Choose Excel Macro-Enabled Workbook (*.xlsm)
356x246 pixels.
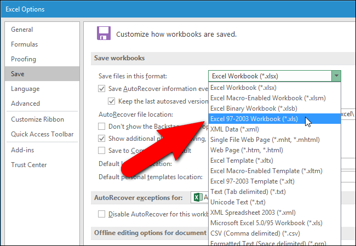coord(274,98)
